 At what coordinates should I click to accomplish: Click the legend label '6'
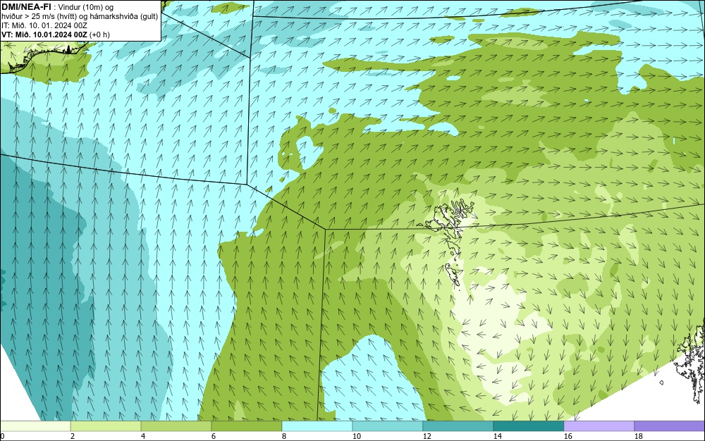213,436
